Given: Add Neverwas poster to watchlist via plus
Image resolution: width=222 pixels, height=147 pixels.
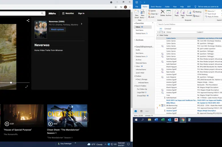Looking at the screenshot, I should point(36,22).
